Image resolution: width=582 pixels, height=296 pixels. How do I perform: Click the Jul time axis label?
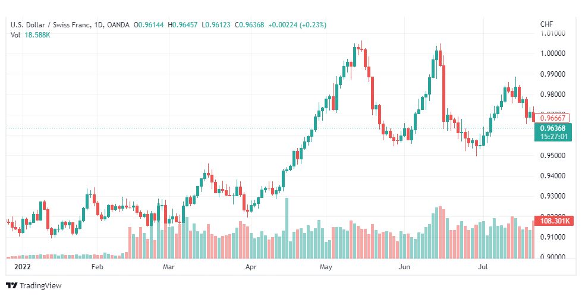coord(483,267)
